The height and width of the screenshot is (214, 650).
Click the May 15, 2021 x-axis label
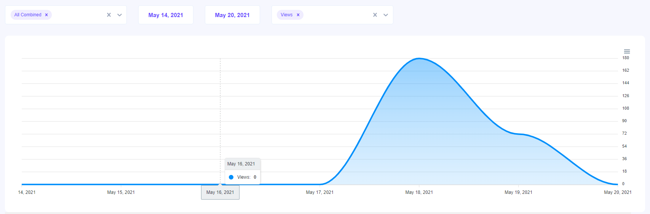coord(121,192)
